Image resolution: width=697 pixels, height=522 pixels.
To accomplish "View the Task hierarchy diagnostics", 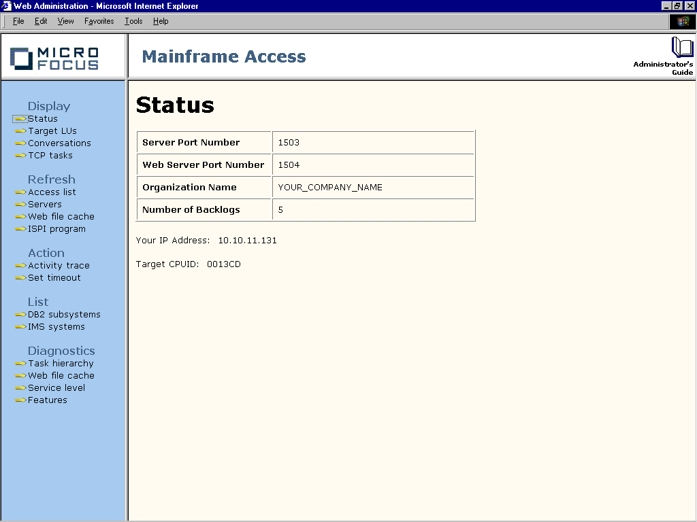I will (61, 364).
